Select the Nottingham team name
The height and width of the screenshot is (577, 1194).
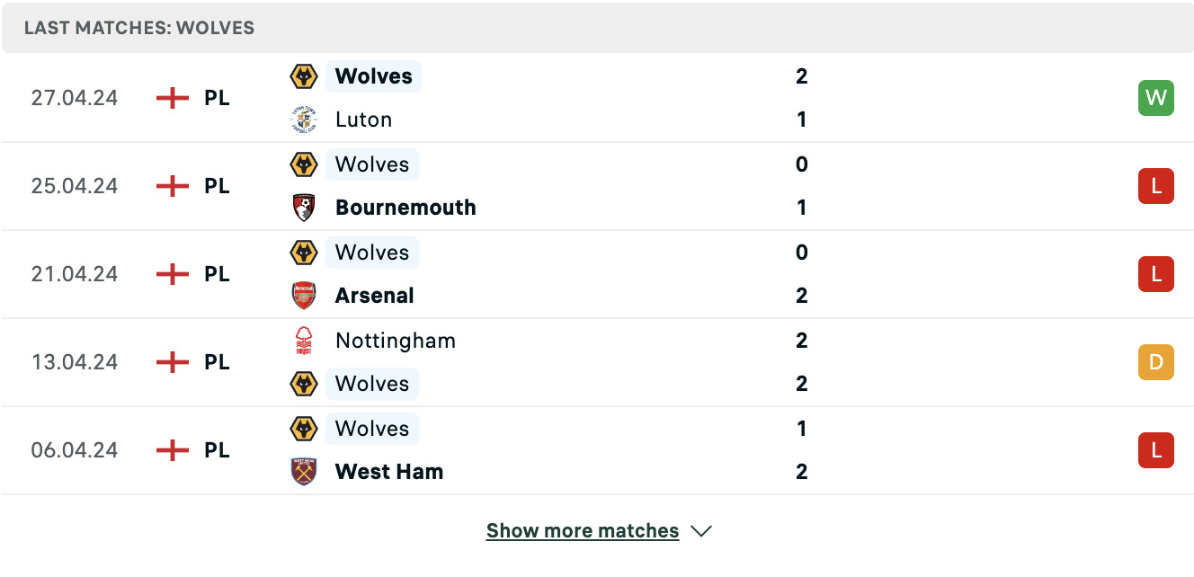tap(396, 341)
